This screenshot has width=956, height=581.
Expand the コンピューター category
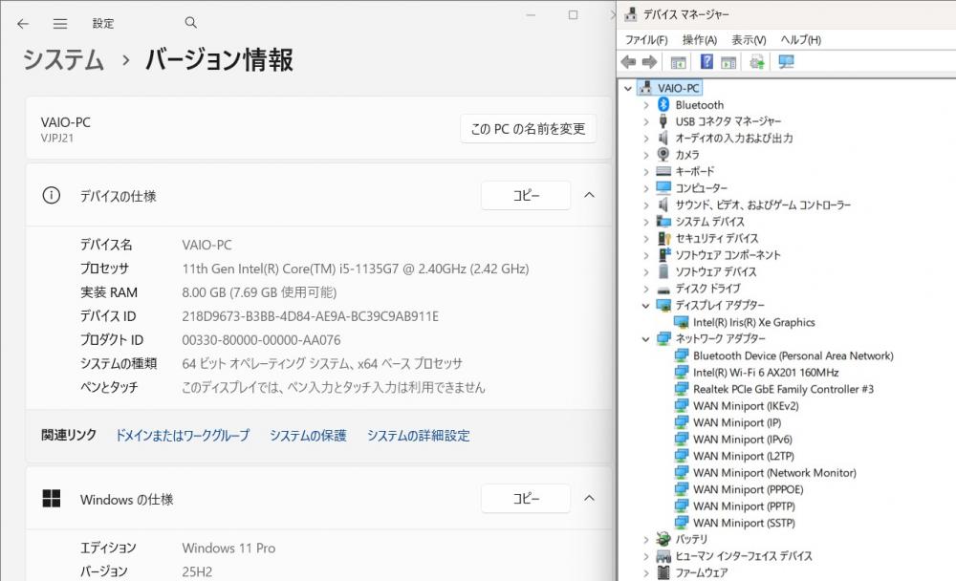pos(646,188)
